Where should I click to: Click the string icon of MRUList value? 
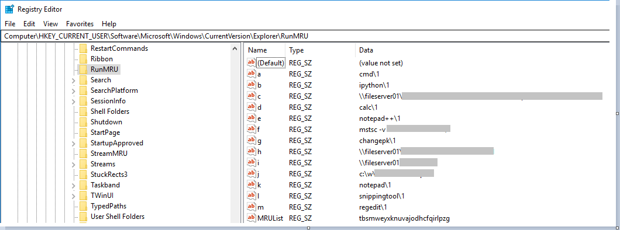[251, 218]
